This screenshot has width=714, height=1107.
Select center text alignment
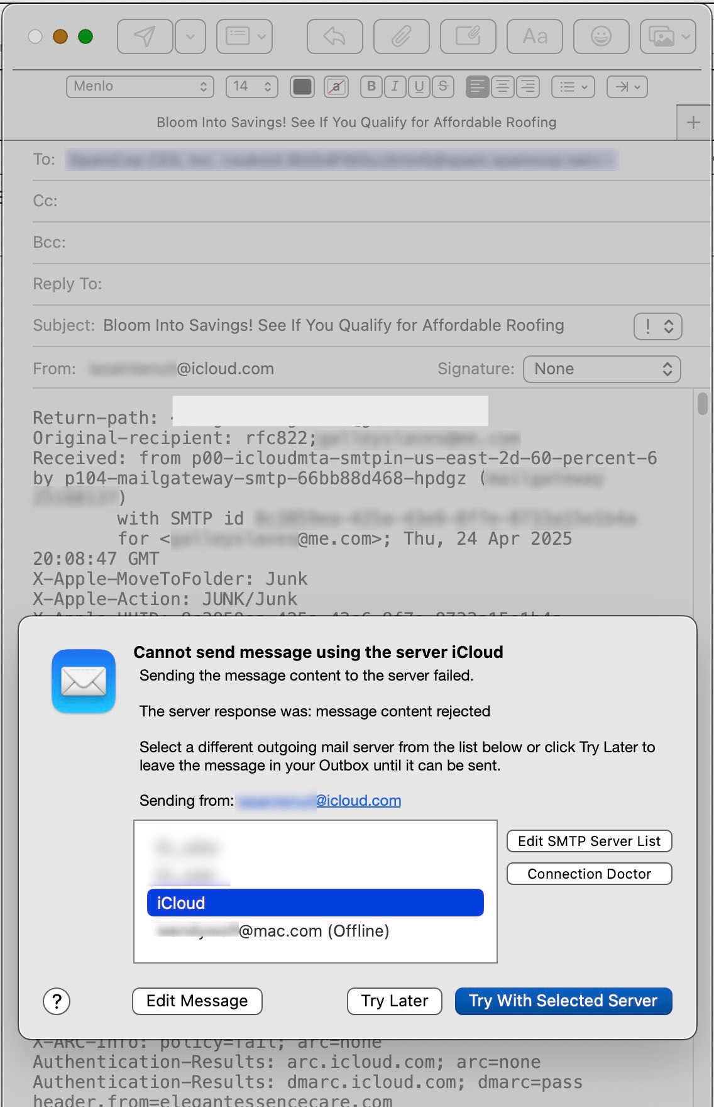click(503, 87)
